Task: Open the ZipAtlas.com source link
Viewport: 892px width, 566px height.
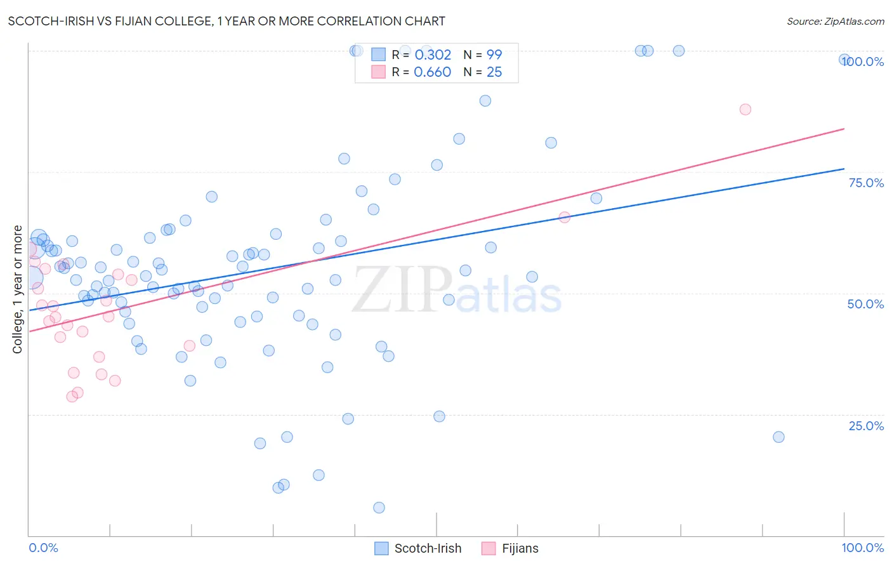Action: click(836, 21)
